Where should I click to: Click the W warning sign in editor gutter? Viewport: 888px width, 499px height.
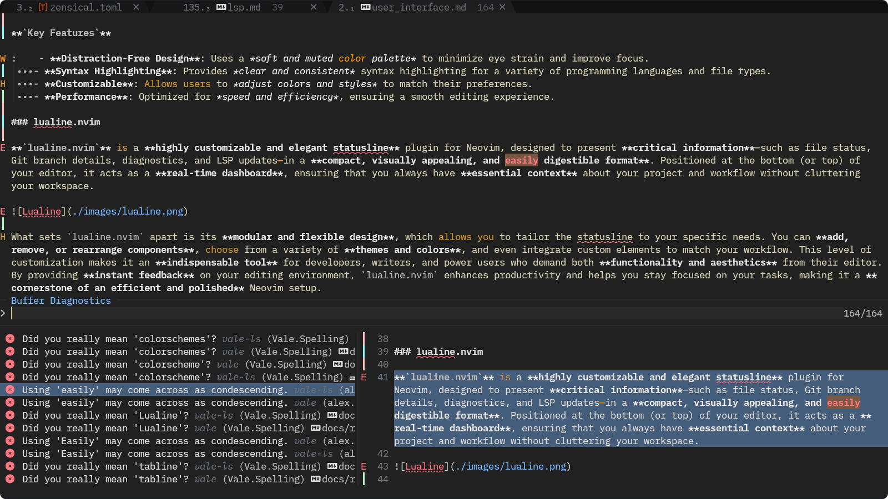tap(3, 58)
